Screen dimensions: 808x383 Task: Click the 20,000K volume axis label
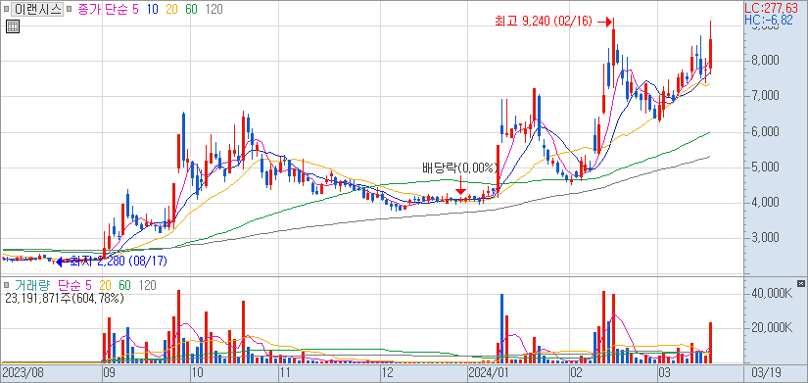click(772, 328)
